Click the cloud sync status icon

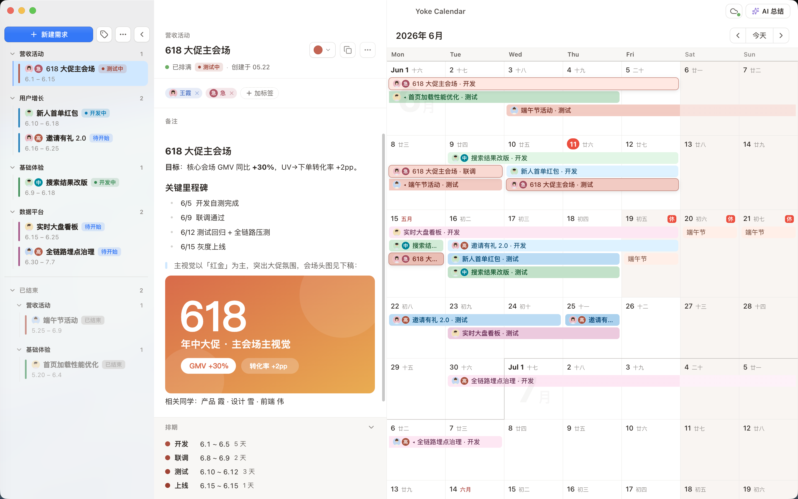tap(734, 11)
